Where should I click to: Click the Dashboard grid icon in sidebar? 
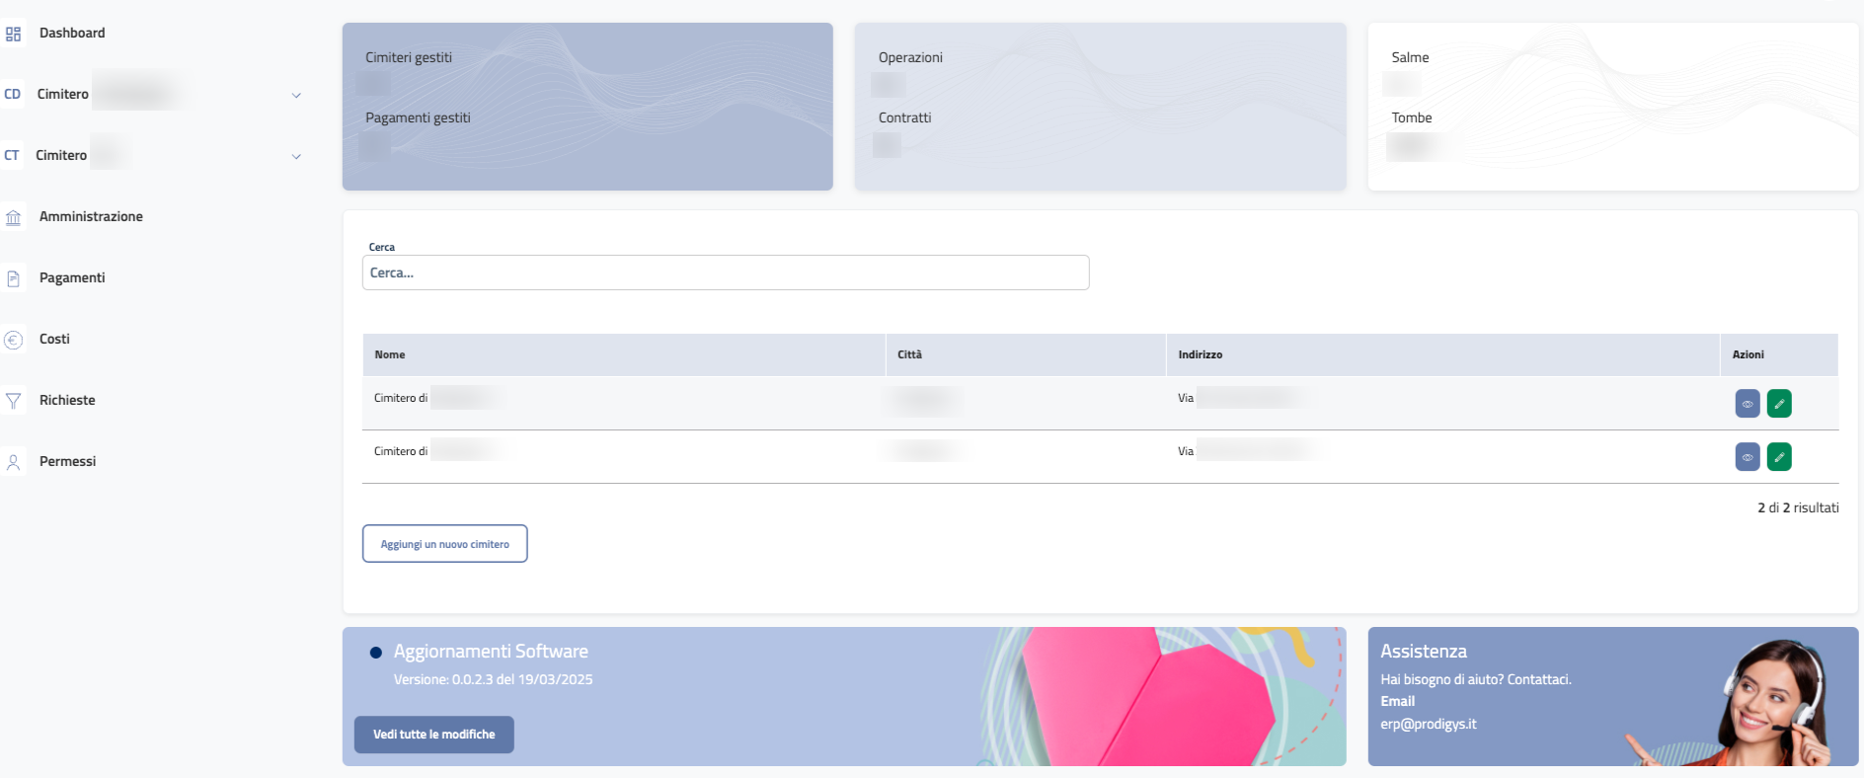[x=13, y=35]
